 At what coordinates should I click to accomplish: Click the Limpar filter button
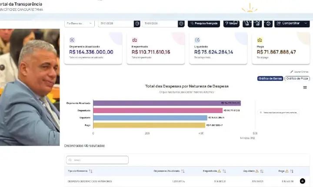pos(231,23)
